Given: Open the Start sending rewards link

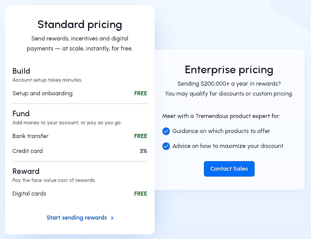Looking at the screenshot, I should tap(76, 218).
